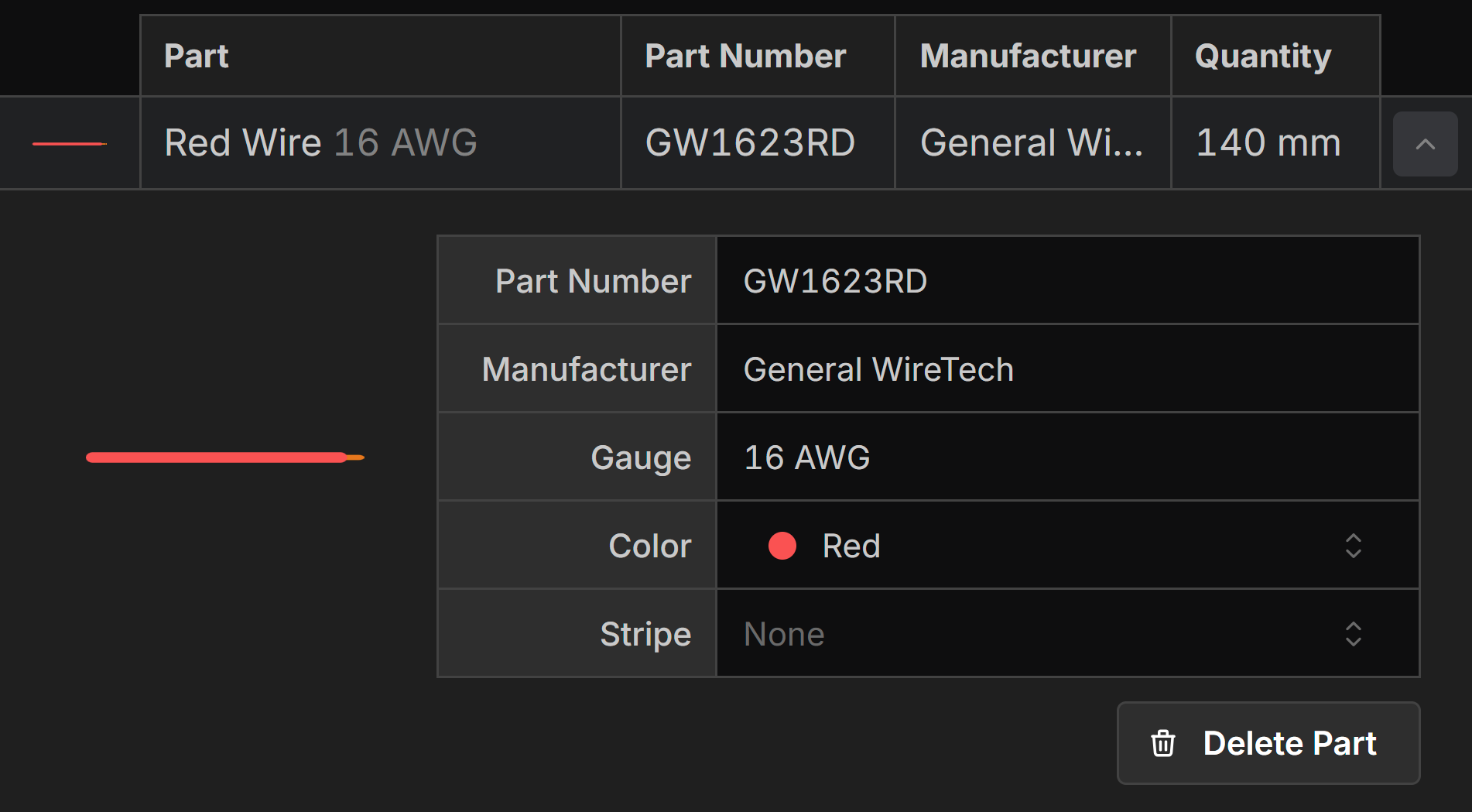The image size is (1472, 812).
Task: Click the GW1623RD cell in table row
Action: [x=750, y=143]
